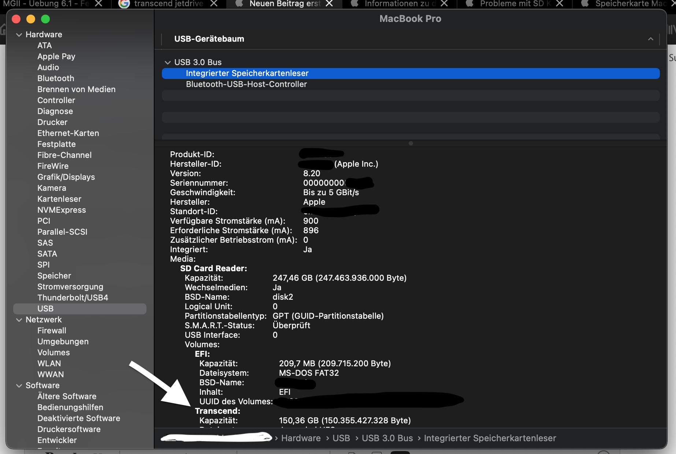
Task: Select ATA in the Hardware list
Action: 45,46
